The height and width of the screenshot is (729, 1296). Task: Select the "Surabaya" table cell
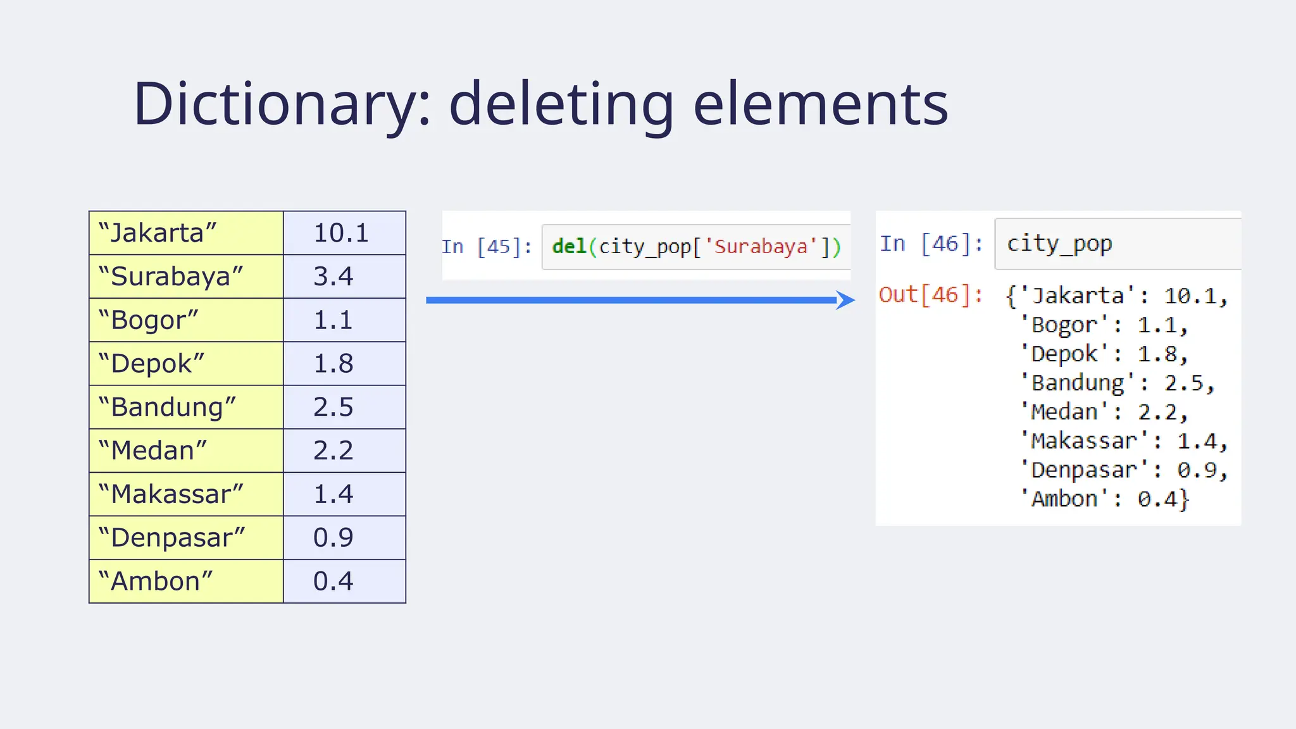coord(186,277)
